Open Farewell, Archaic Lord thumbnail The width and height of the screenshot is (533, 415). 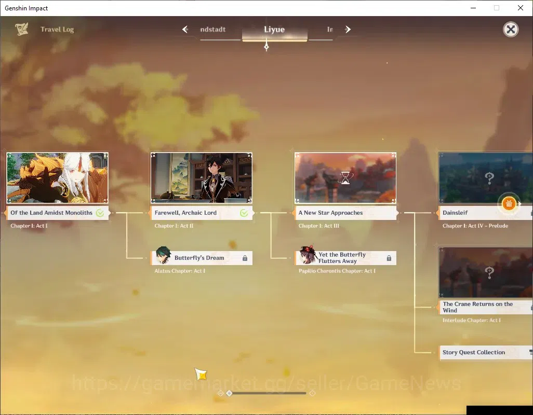coord(202,178)
